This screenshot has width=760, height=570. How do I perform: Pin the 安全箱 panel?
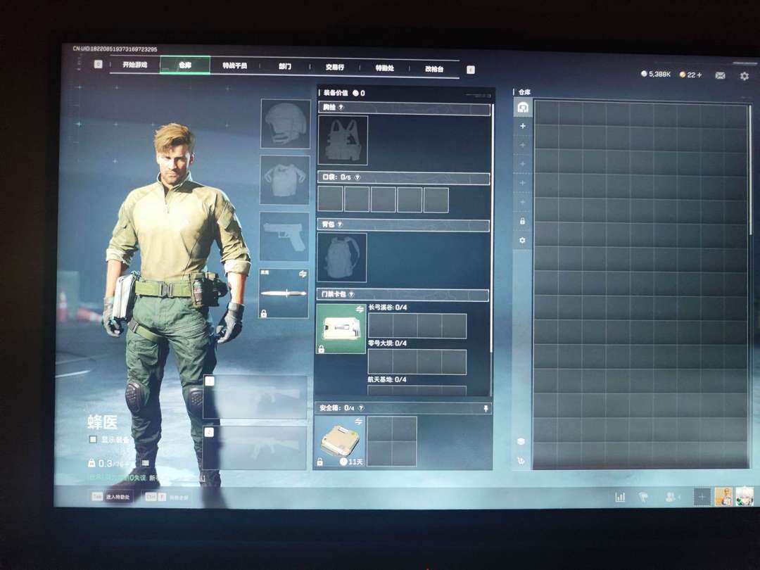486,409
